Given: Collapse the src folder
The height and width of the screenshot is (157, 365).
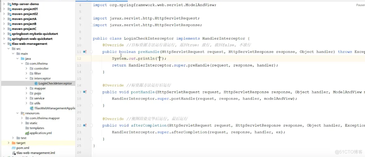Looking at the screenshot, I should [8, 49].
